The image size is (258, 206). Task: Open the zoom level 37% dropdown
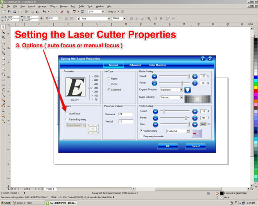pyautogui.click(x=103, y=11)
